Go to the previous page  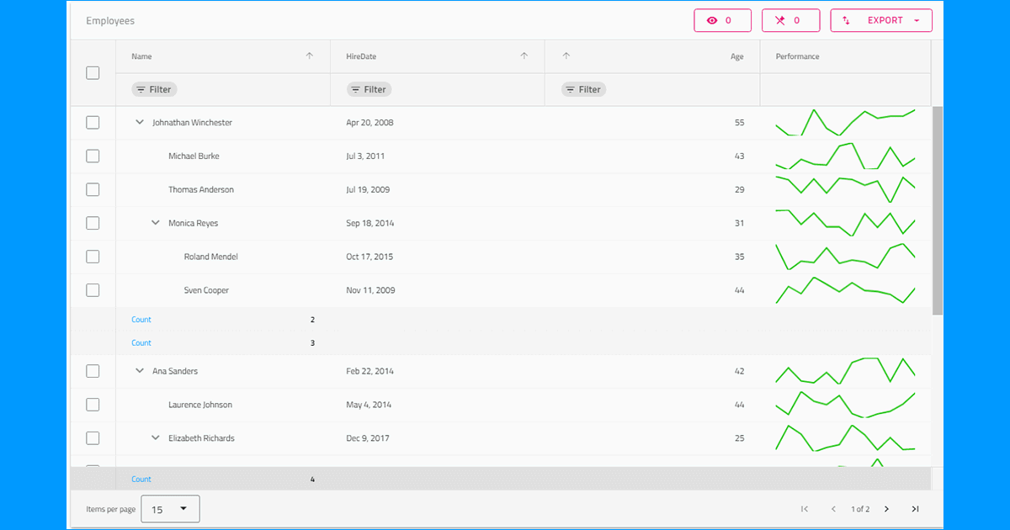[x=833, y=509]
